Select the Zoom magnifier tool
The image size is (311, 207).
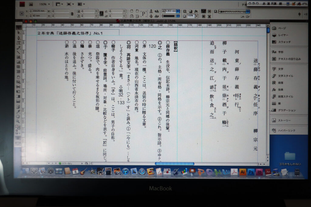click(x=18, y=121)
